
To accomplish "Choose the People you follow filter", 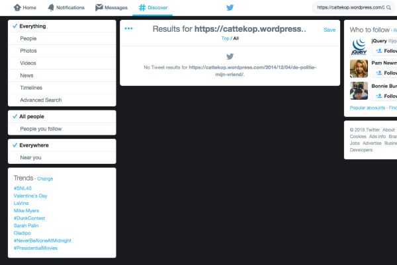I will click(41, 129).
